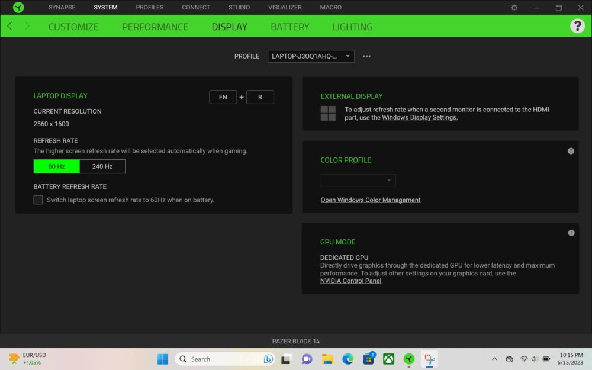592x370 pixels.
Task: Open Windows Color Management link
Action: point(371,200)
